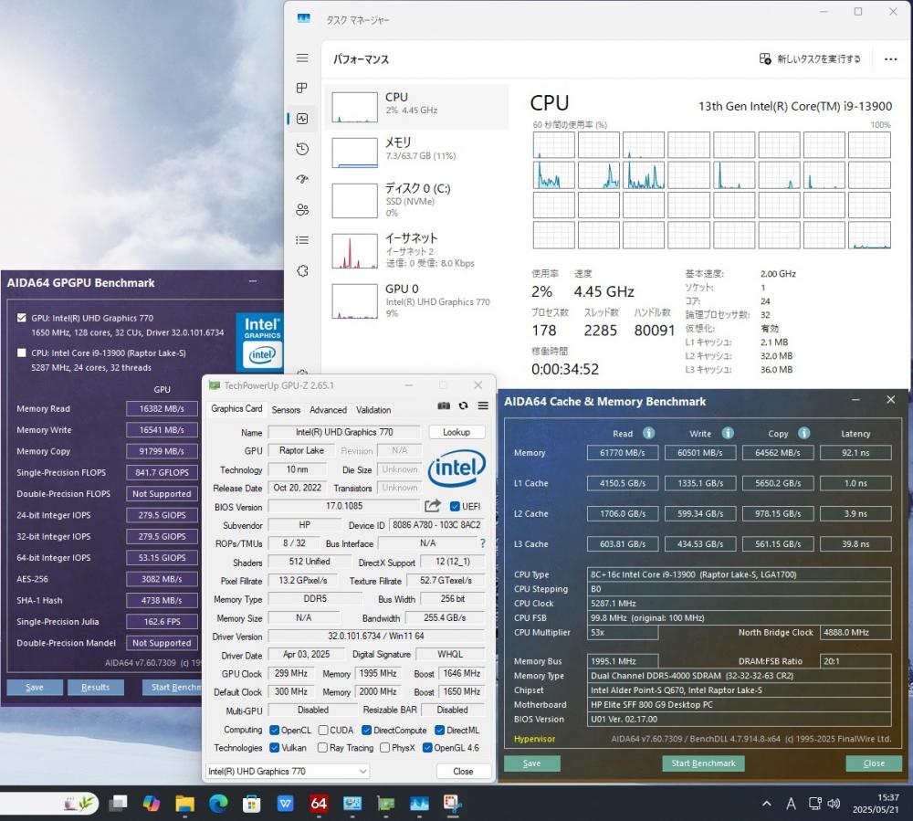
Task: Switch to Sensors tab in GPU-Z
Action: pos(286,410)
